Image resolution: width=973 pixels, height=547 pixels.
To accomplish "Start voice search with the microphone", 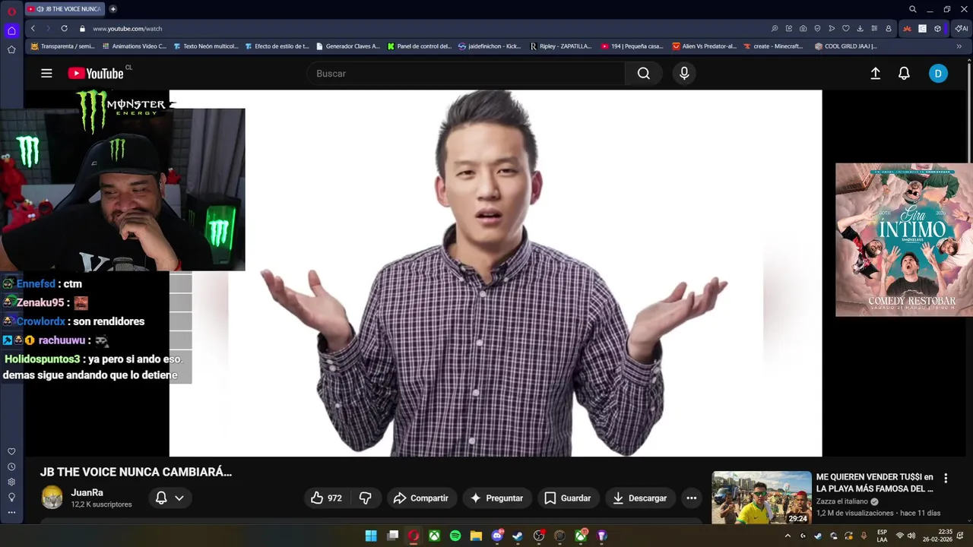I will click(684, 74).
